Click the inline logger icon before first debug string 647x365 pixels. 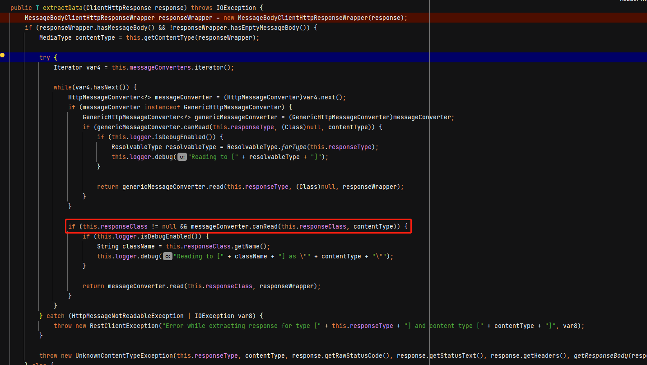tap(182, 157)
